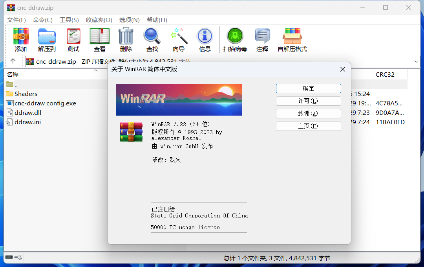
Task: Select the 'Shaders' file name text
Action: click(26, 94)
